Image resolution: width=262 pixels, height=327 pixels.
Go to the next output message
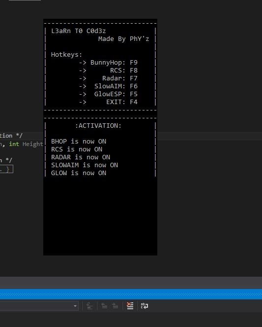point(115,306)
